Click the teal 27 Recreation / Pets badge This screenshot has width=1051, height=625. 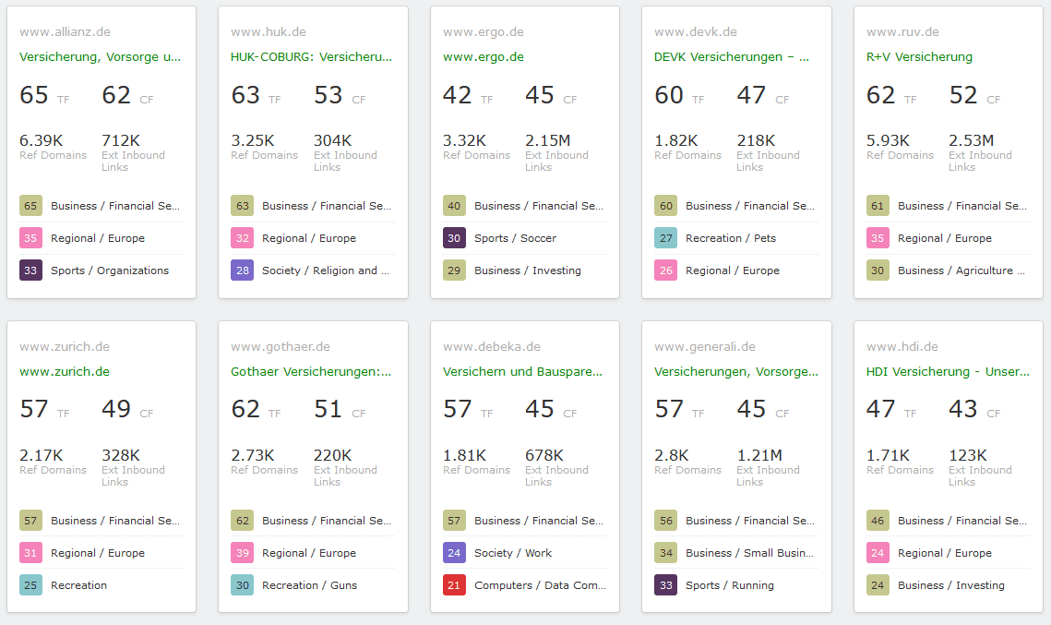[x=665, y=238]
